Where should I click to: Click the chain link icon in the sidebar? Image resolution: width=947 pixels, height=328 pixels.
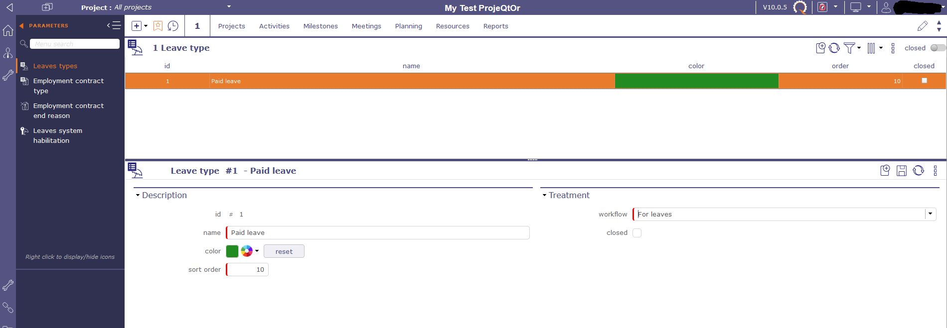click(x=8, y=308)
